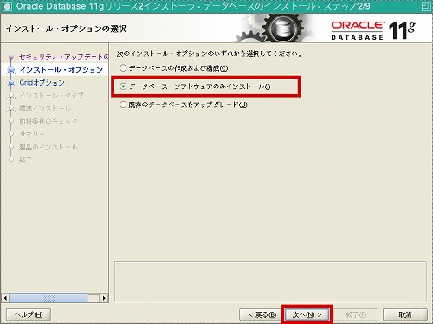Click the step node icon beside インストール・オプション

pos(11,70)
